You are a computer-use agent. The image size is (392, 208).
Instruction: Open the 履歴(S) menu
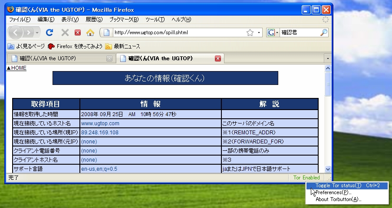coord(94,19)
